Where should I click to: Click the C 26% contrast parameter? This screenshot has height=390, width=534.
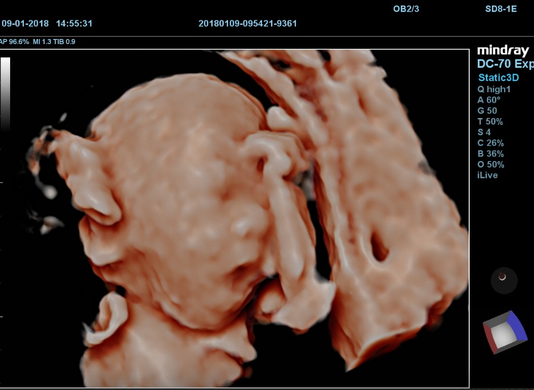[x=490, y=143]
